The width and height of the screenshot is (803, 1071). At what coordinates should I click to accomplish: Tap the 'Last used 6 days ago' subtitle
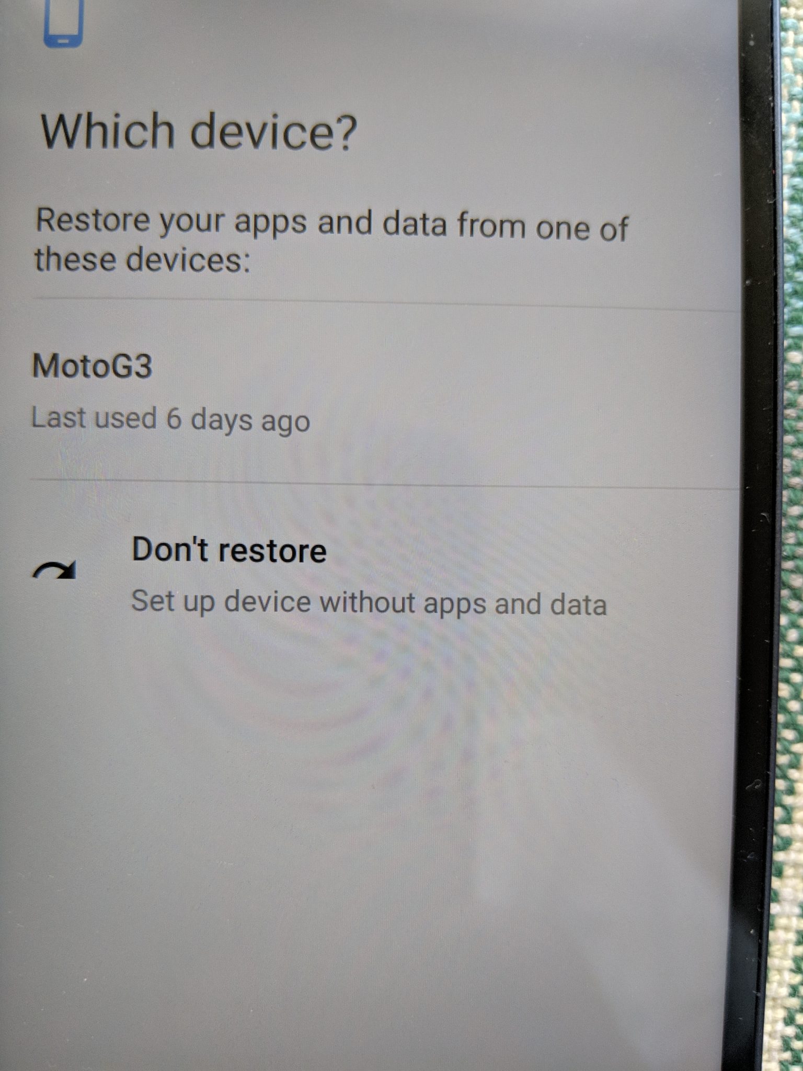[x=170, y=420]
